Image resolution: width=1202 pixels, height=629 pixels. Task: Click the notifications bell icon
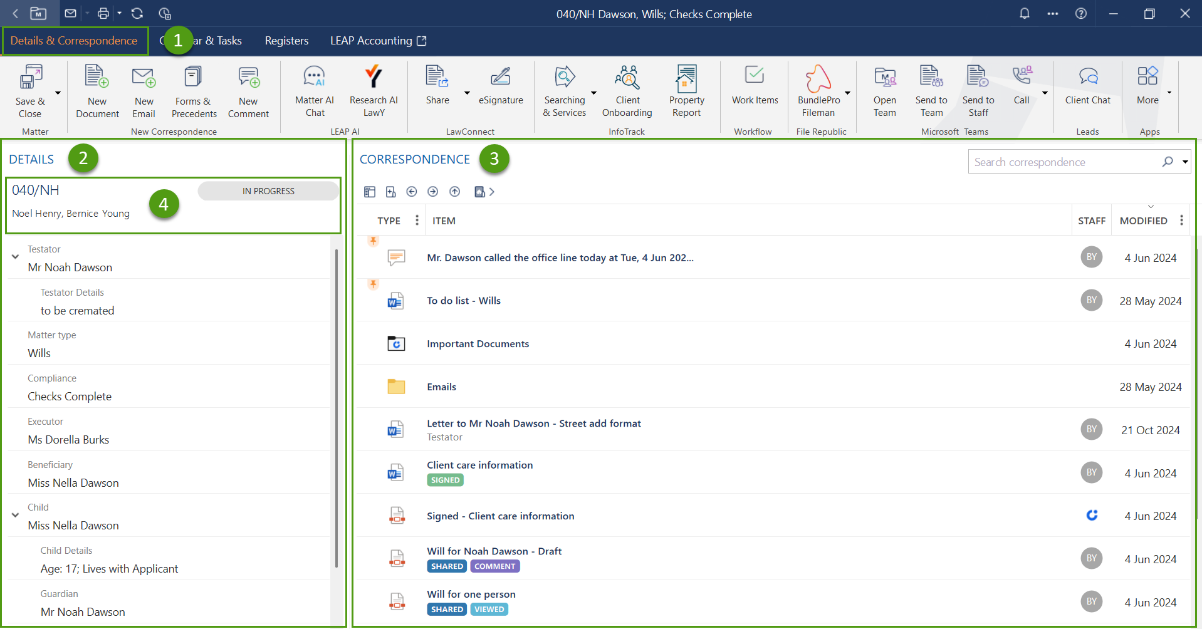click(1025, 14)
